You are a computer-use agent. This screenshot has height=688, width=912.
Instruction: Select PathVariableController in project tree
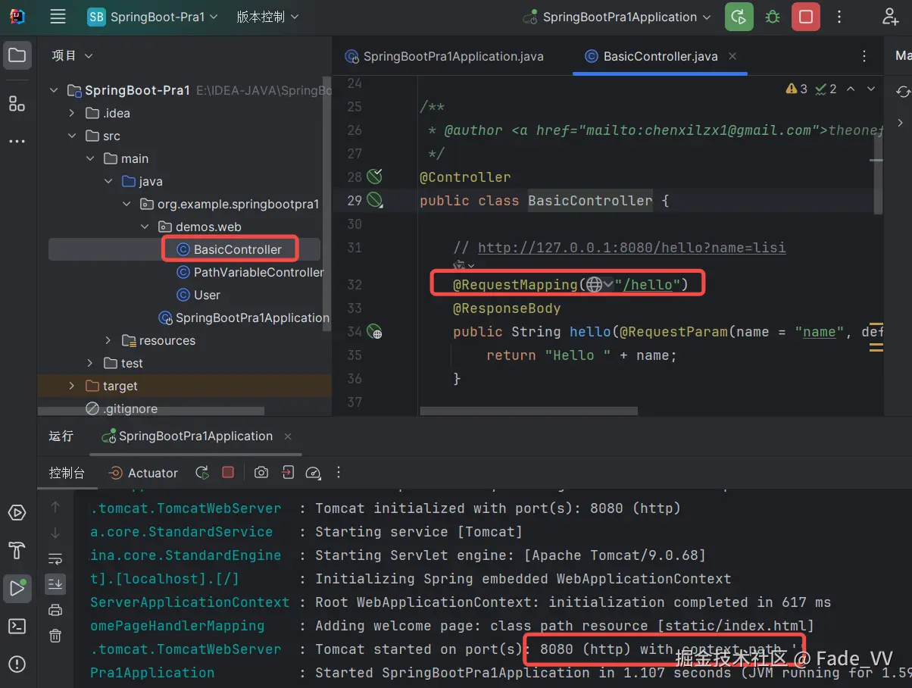(249, 272)
